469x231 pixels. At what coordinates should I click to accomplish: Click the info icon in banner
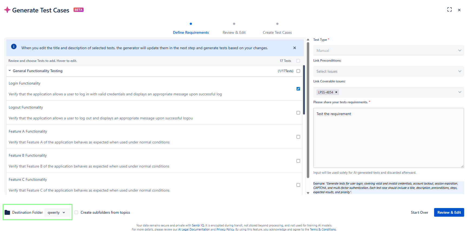tap(14, 46)
